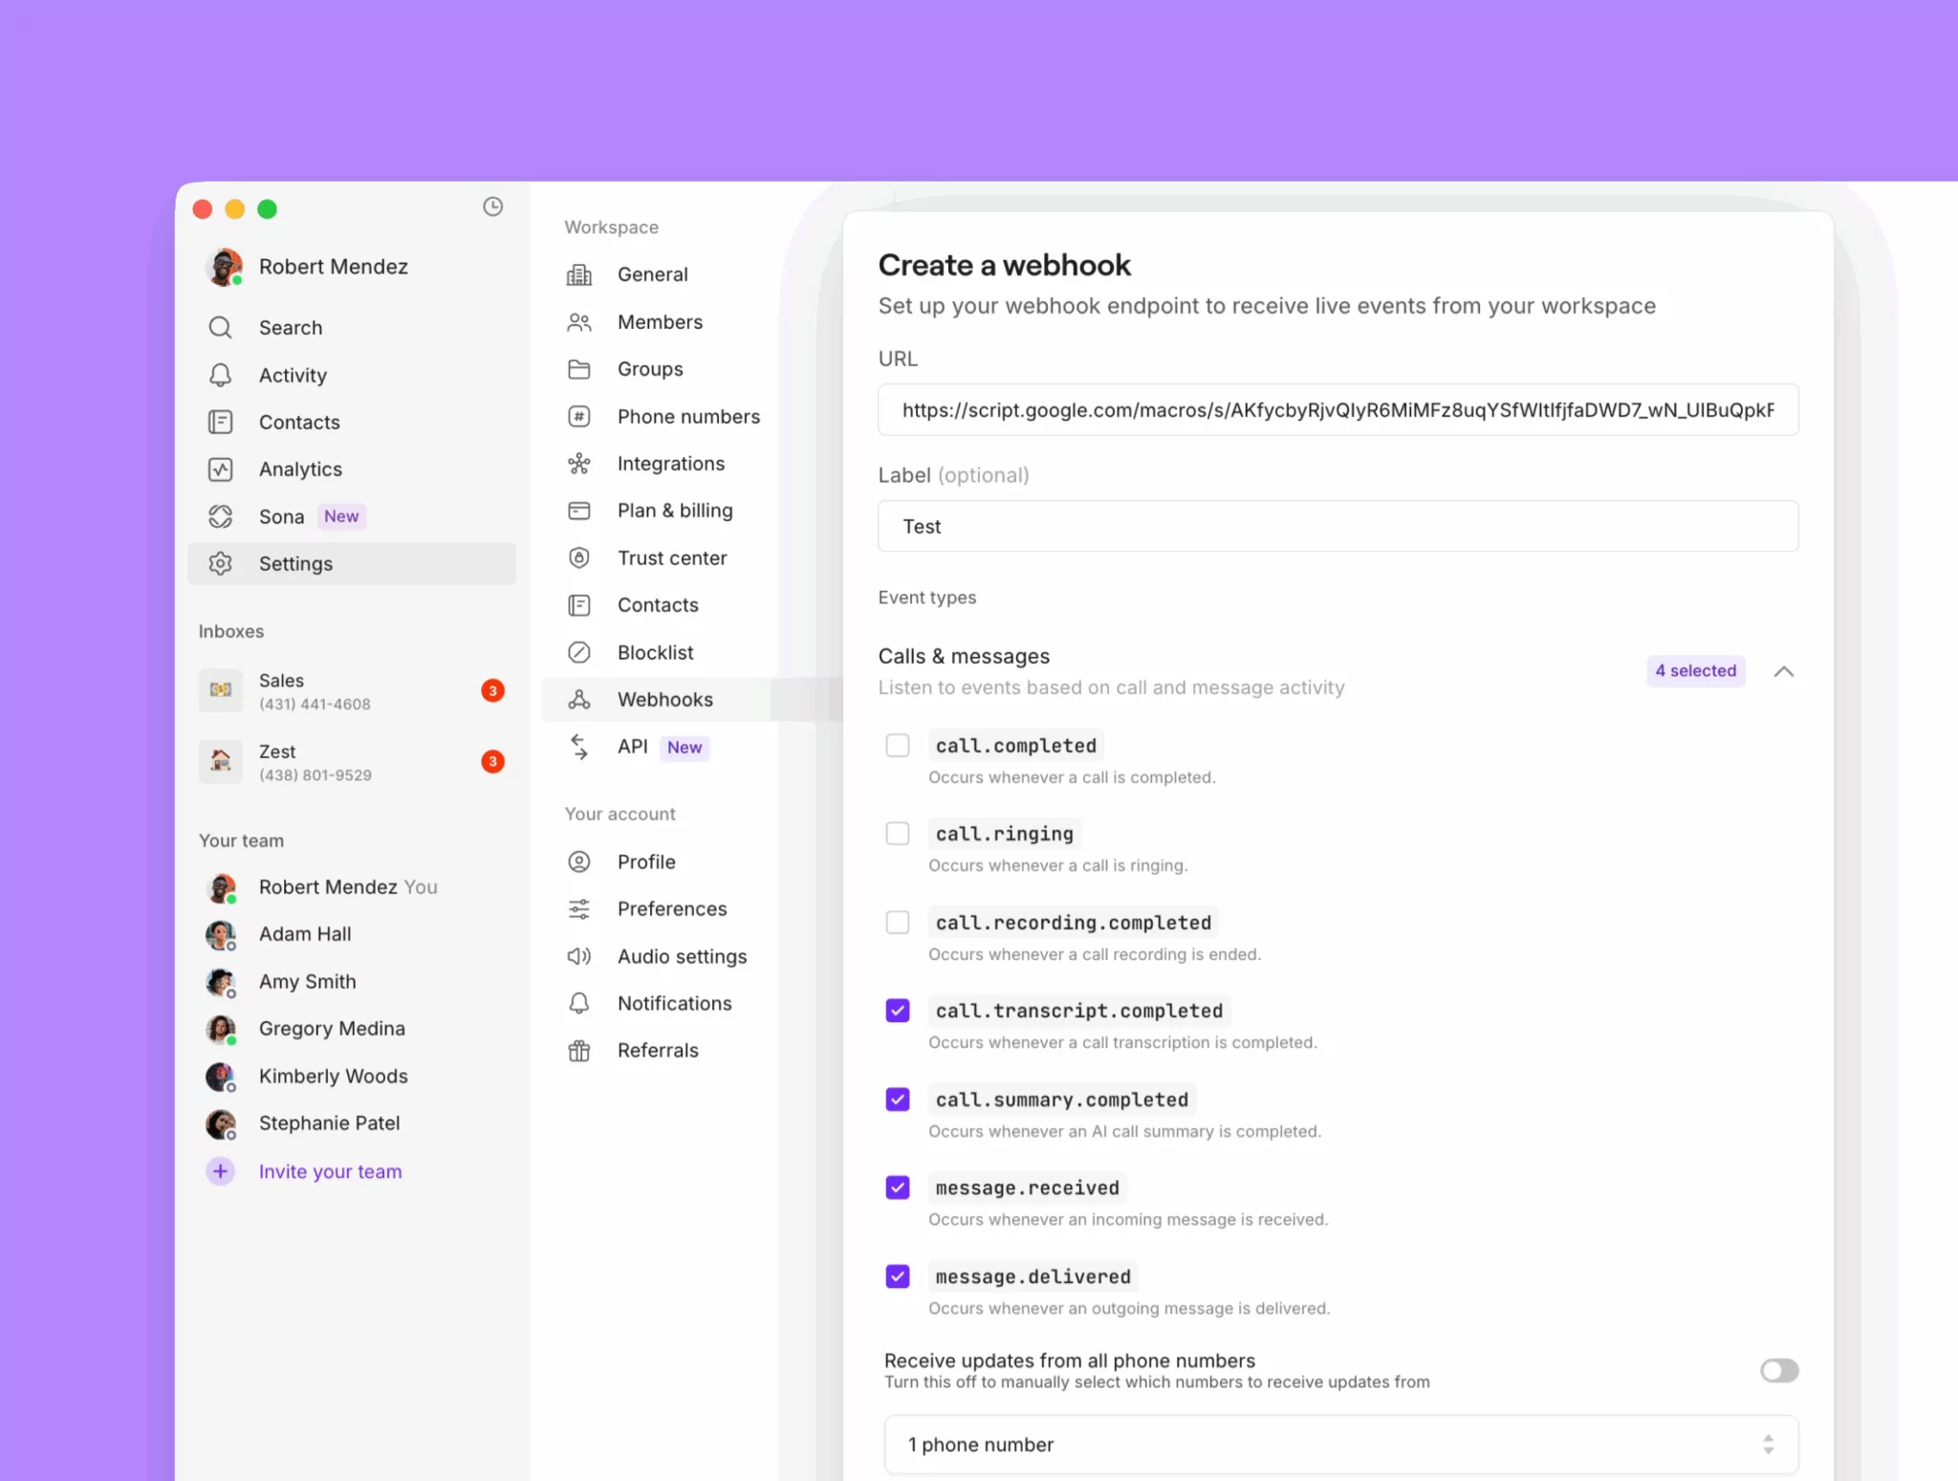Click Invite your team
Viewport: 1958px width, 1481px height.
[x=330, y=1170]
